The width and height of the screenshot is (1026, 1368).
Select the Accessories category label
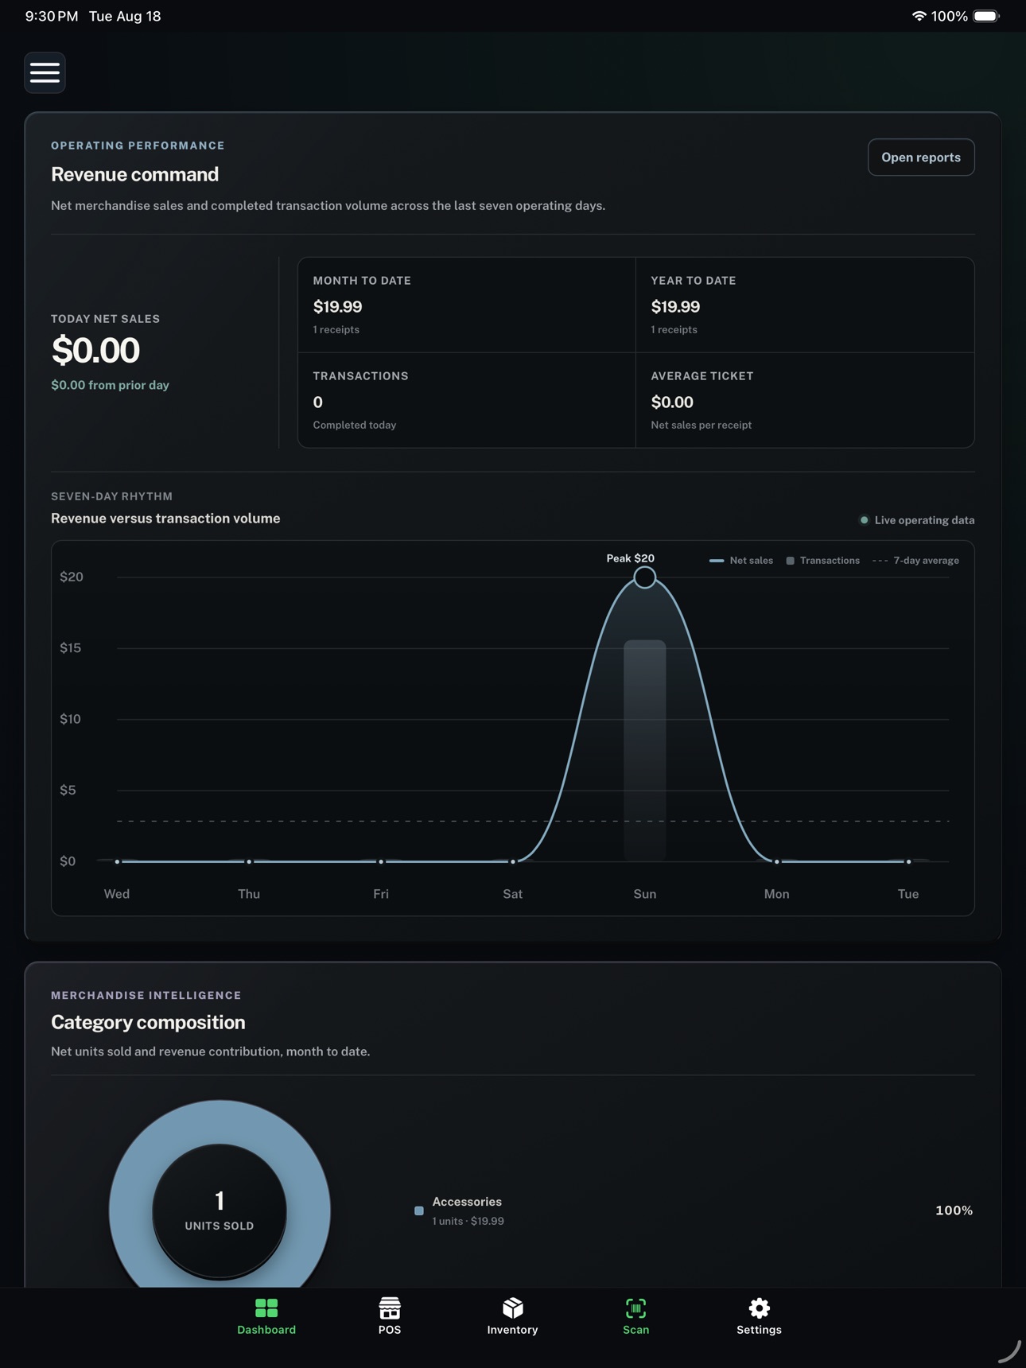(x=467, y=1202)
